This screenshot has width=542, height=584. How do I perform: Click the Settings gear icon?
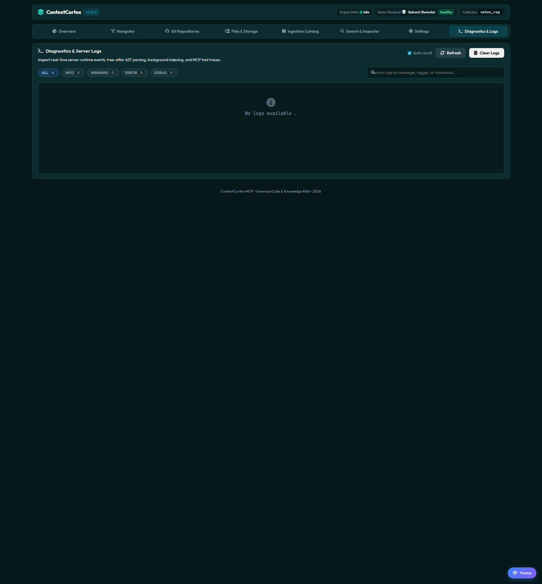tap(411, 31)
